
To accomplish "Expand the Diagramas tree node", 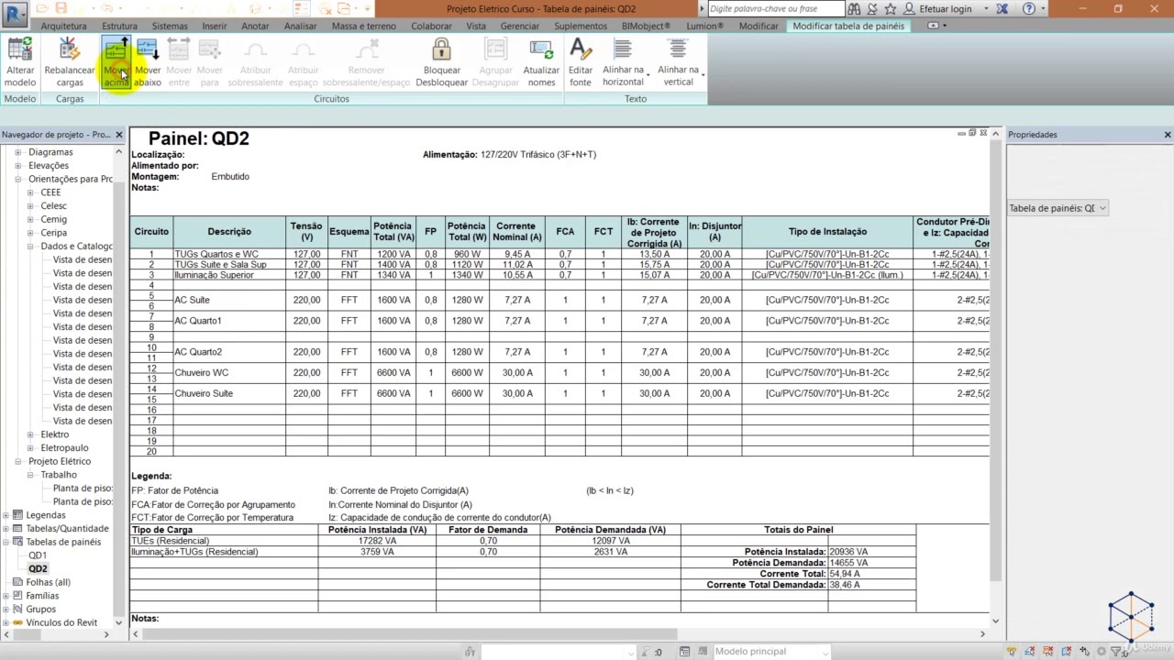I will click(x=17, y=152).
